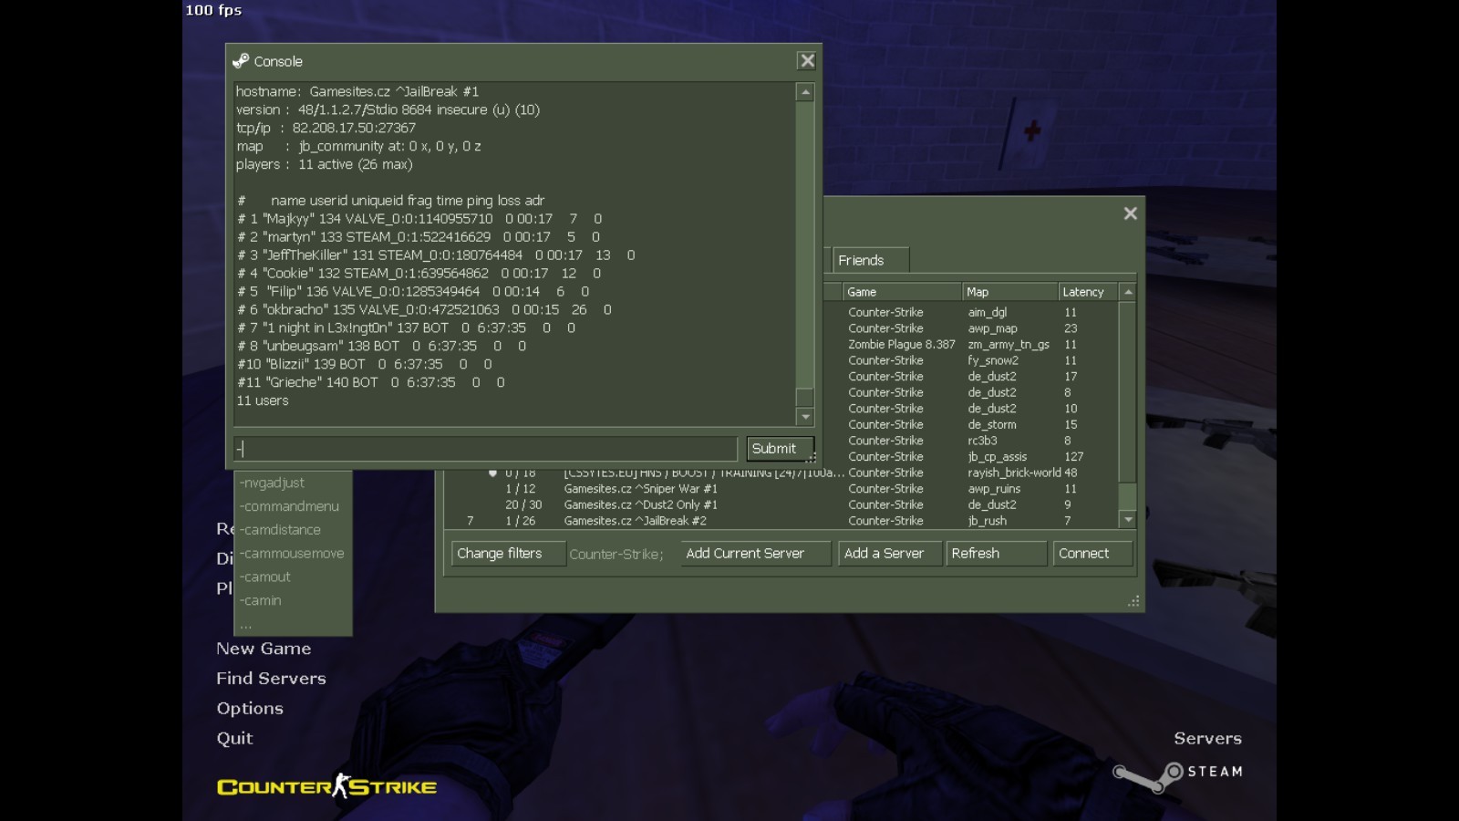Click the Submit button in Console
Screen dimensions: 1459x821
780,449
